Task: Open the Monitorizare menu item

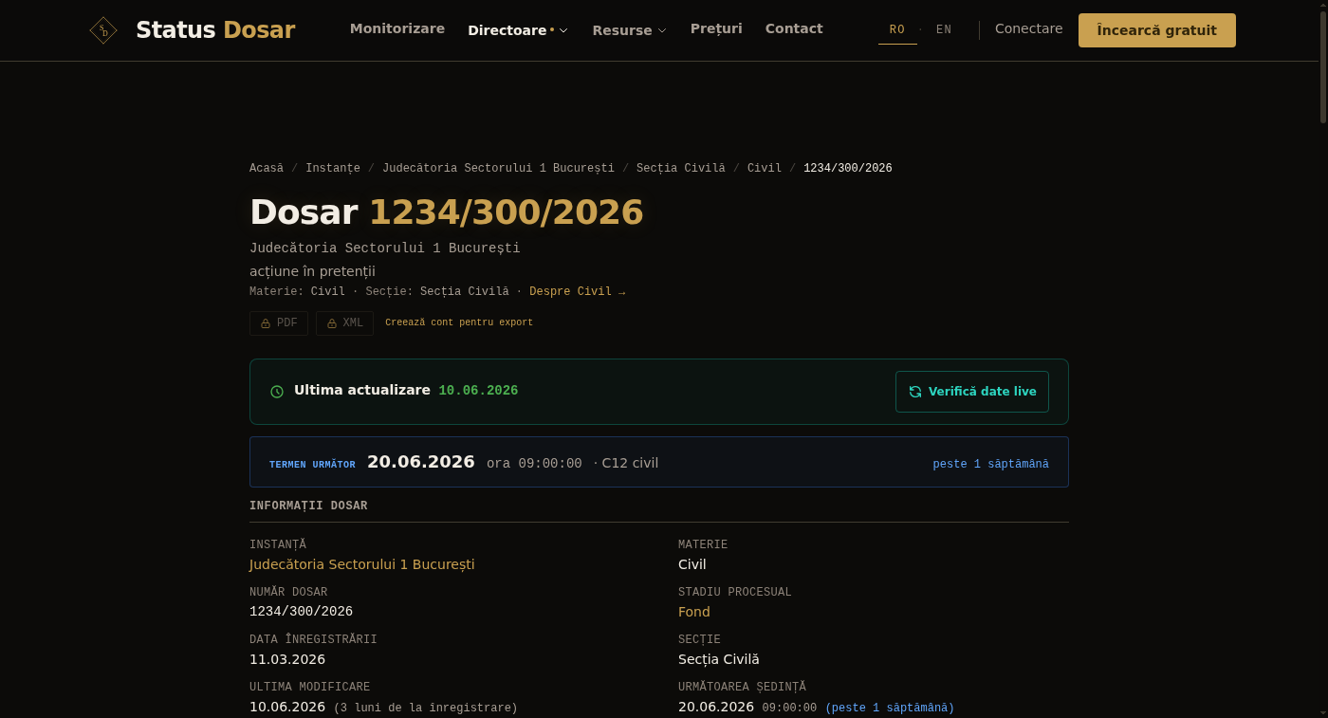Action: point(397,28)
